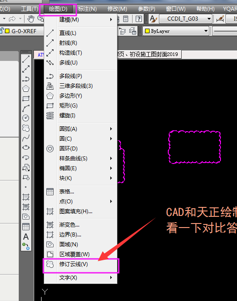Select the Hatch tool in the left toolbar
The height and width of the screenshot is (301, 237).
(26, 197)
